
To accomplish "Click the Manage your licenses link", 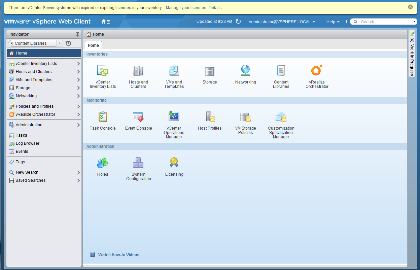I will pos(186,7).
